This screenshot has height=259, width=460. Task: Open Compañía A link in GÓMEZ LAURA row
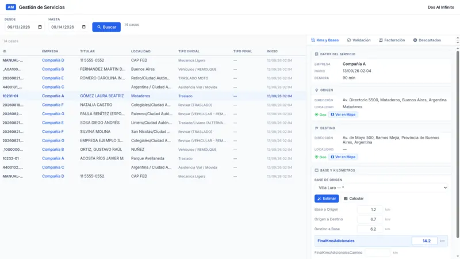(53, 96)
